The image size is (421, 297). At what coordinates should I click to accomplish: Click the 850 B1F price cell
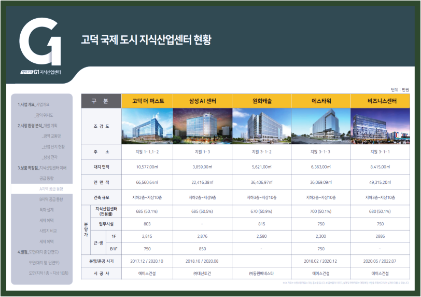click(202, 249)
